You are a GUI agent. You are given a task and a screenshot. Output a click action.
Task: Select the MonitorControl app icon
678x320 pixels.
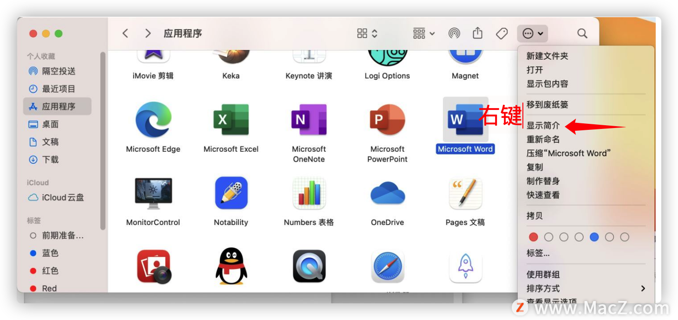click(x=153, y=193)
